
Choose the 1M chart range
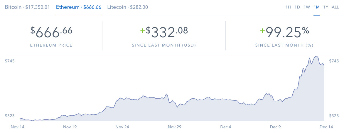tap(316, 7)
